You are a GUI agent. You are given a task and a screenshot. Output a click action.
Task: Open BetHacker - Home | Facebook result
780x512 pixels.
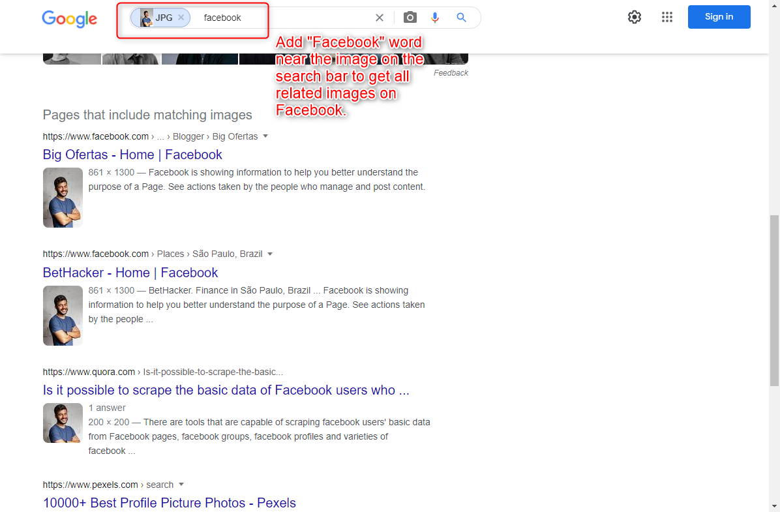point(130,273)
